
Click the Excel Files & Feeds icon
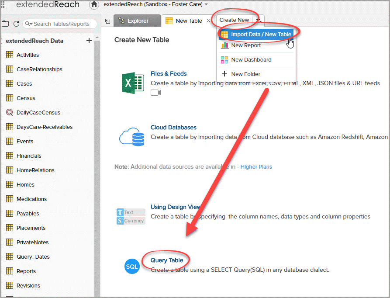[x=133, y=83]
